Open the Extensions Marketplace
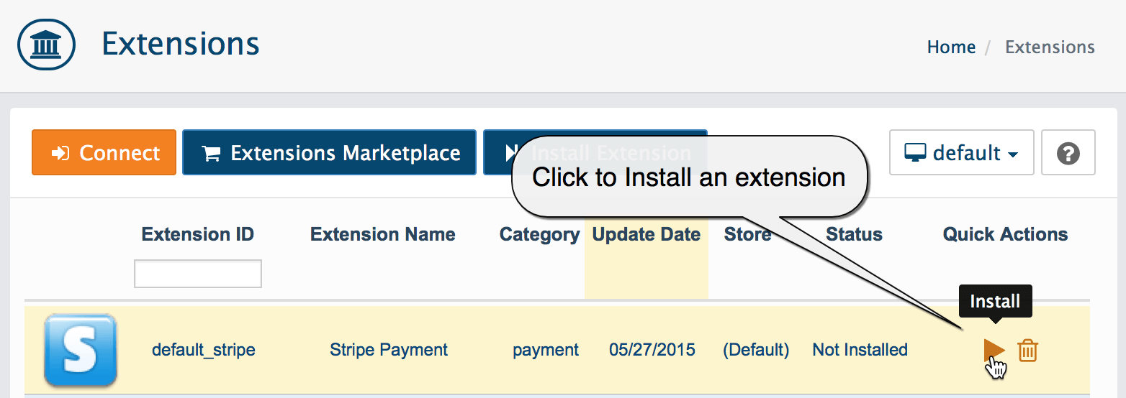Screen dimensions: 1126x398 point(329,152)
